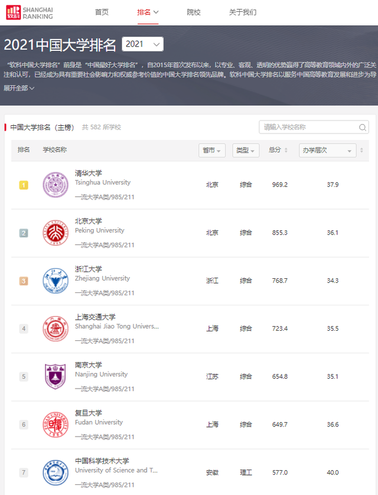Screen dimensions: 378x495
Task: Click Fudan University English name
Action: click(99, 422)
